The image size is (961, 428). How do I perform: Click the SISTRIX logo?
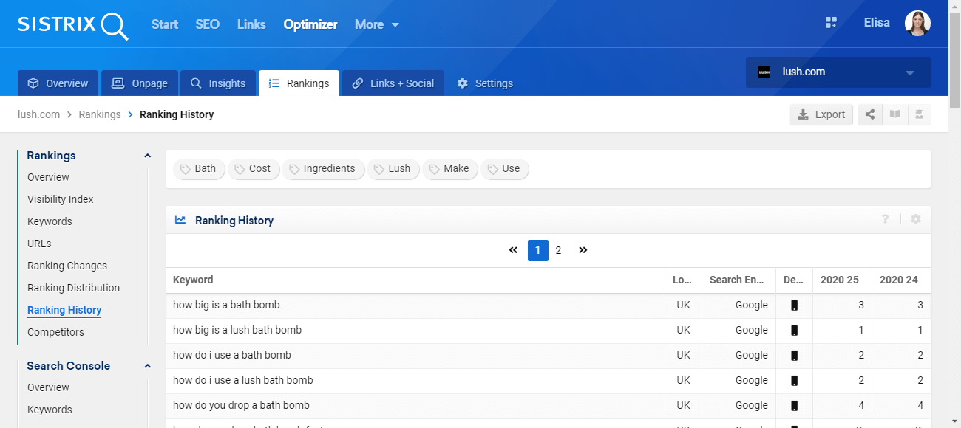[x=72, y=25]
